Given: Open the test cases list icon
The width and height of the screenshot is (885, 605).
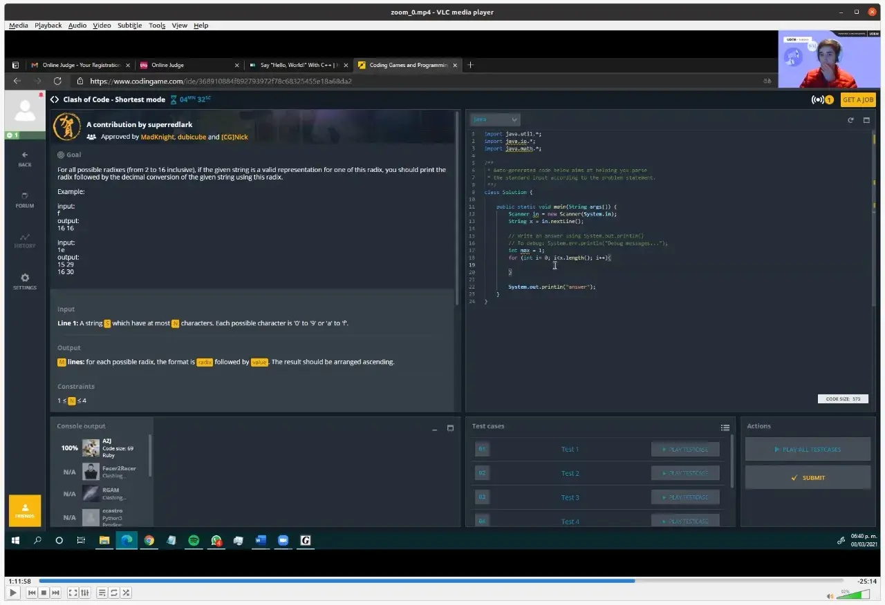Looking at the screenshot, I should click(x=725, y=428).
